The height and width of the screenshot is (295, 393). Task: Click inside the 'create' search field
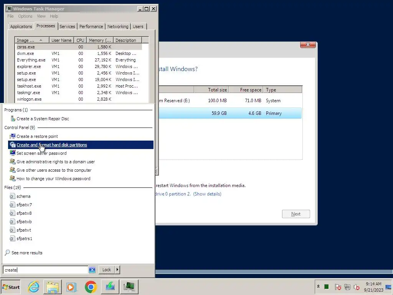(45, 270)
